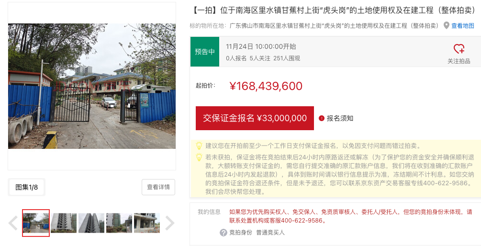
Task: Select the fifth unfinished building thumbnail
Action: (147, 223)
